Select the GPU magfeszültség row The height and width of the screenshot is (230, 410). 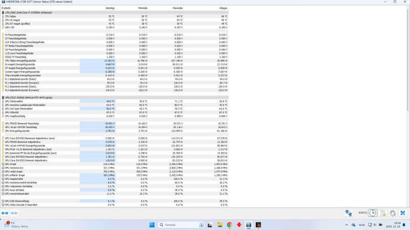[114, 116]
